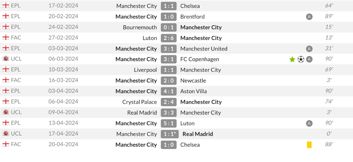This screenshot has width=353, height=162.
Task: Open the 3:3 score versus Real Madrid
Action: 169,113
